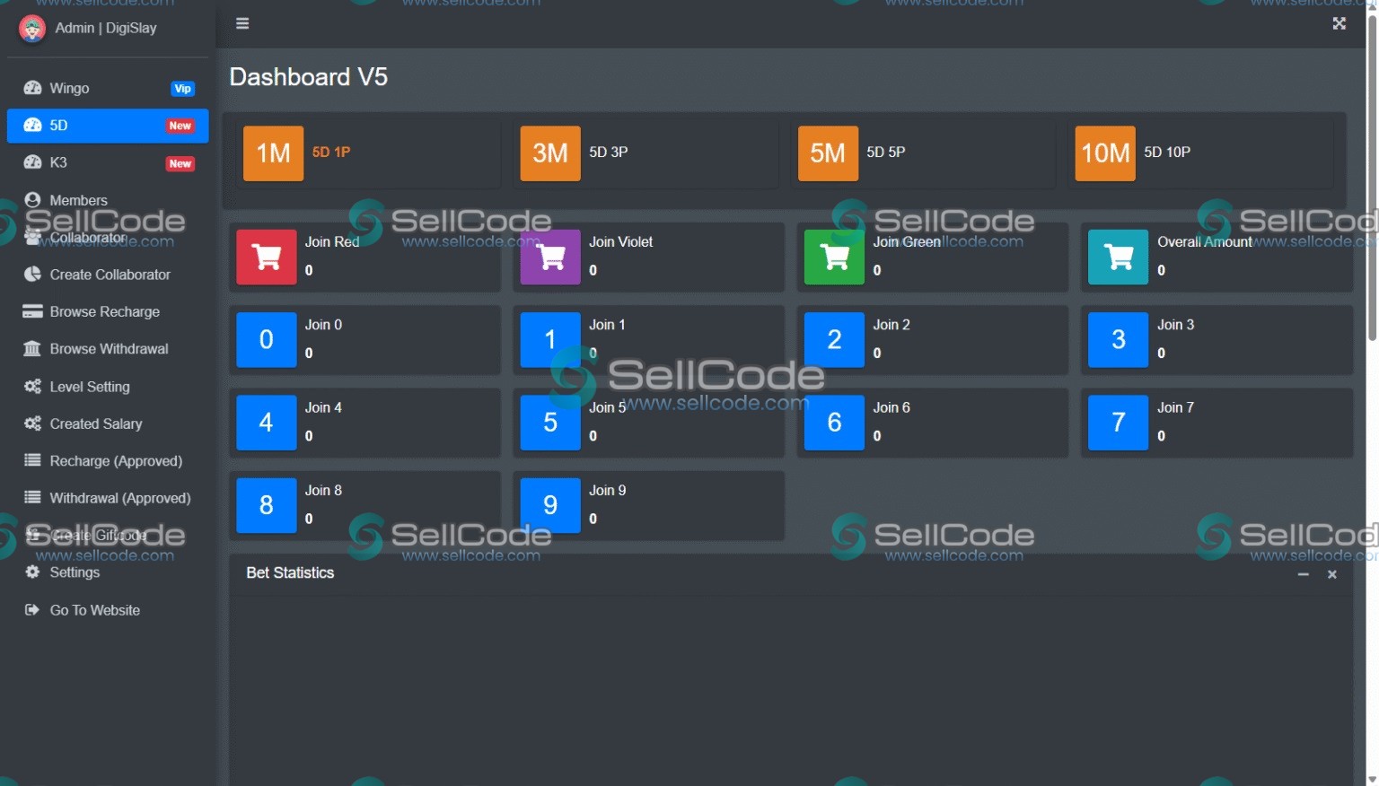Click the Admin profile avatar
The height and width of the screenshot is (786, 1379).
(32, 29)
